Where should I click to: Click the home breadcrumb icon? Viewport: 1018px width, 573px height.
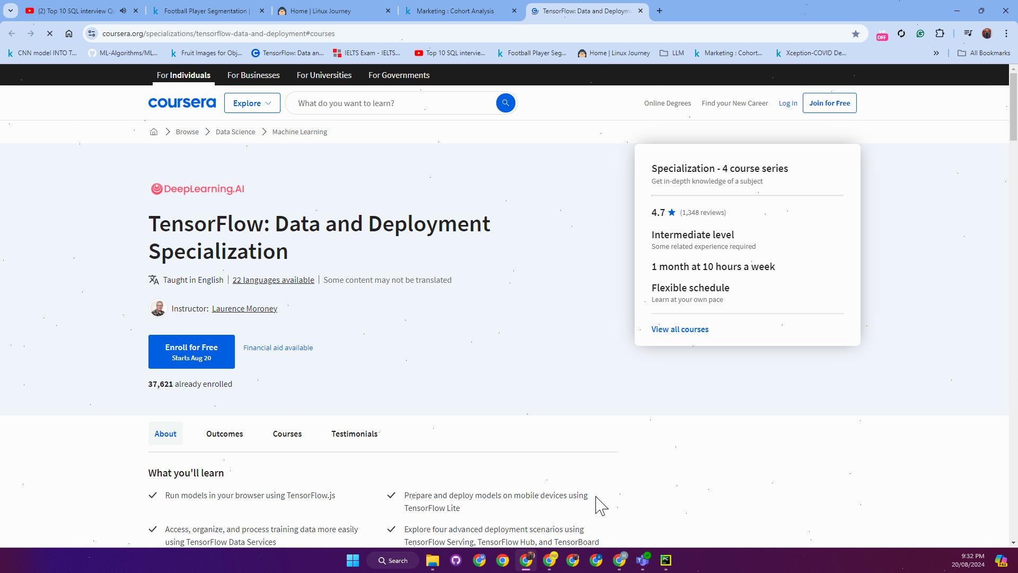click(154, 132)
